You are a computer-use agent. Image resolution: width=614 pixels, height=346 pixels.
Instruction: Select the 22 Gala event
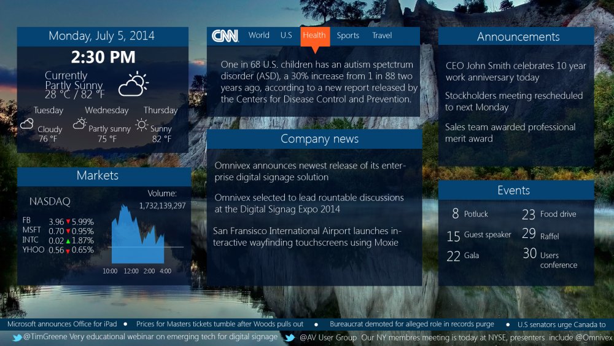[x=463, y=256]
